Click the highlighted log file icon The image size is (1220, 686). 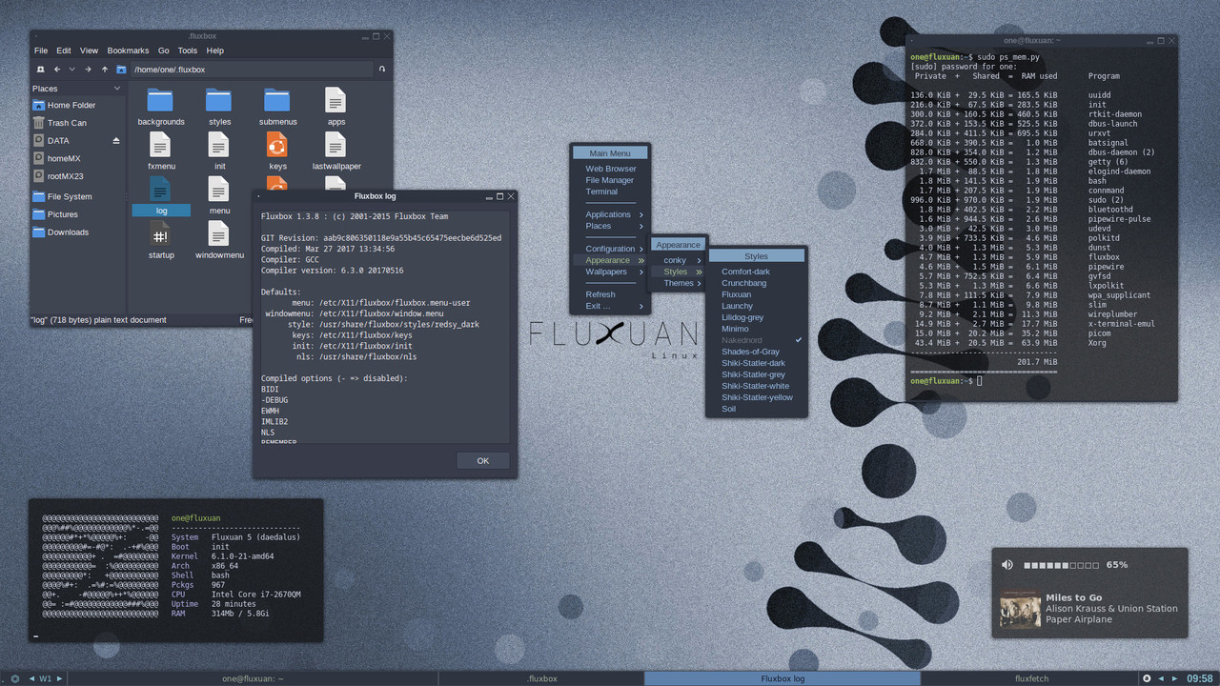point(160,189)
